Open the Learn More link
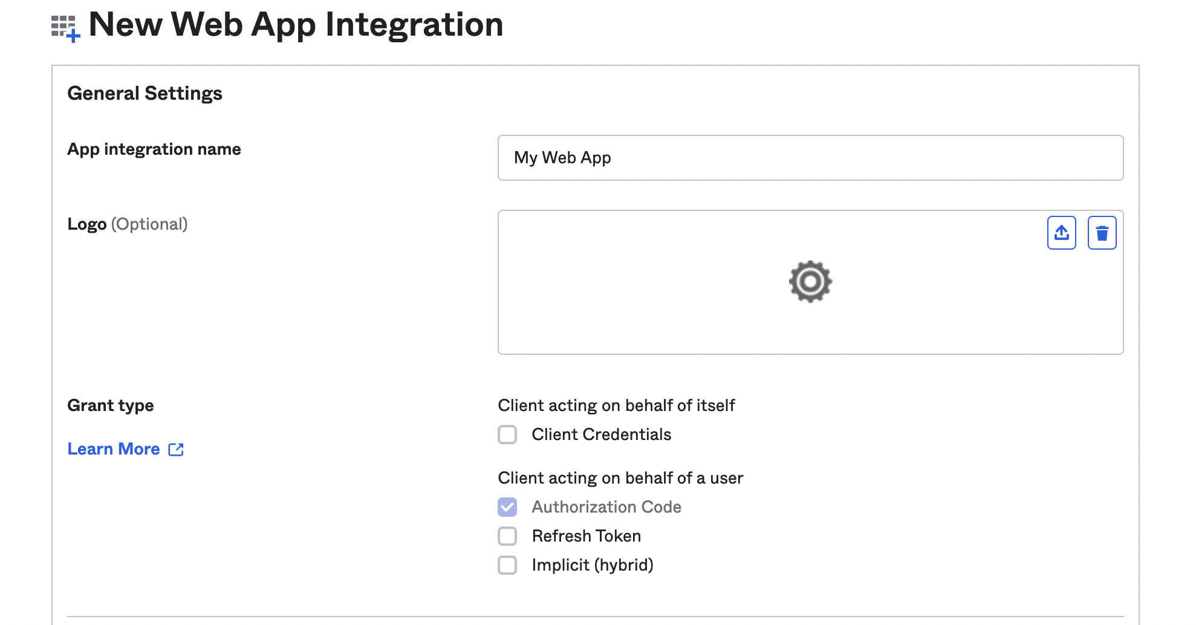Image resolution: width=1196 pixels, height=625 pixels. tap(114, 449)
